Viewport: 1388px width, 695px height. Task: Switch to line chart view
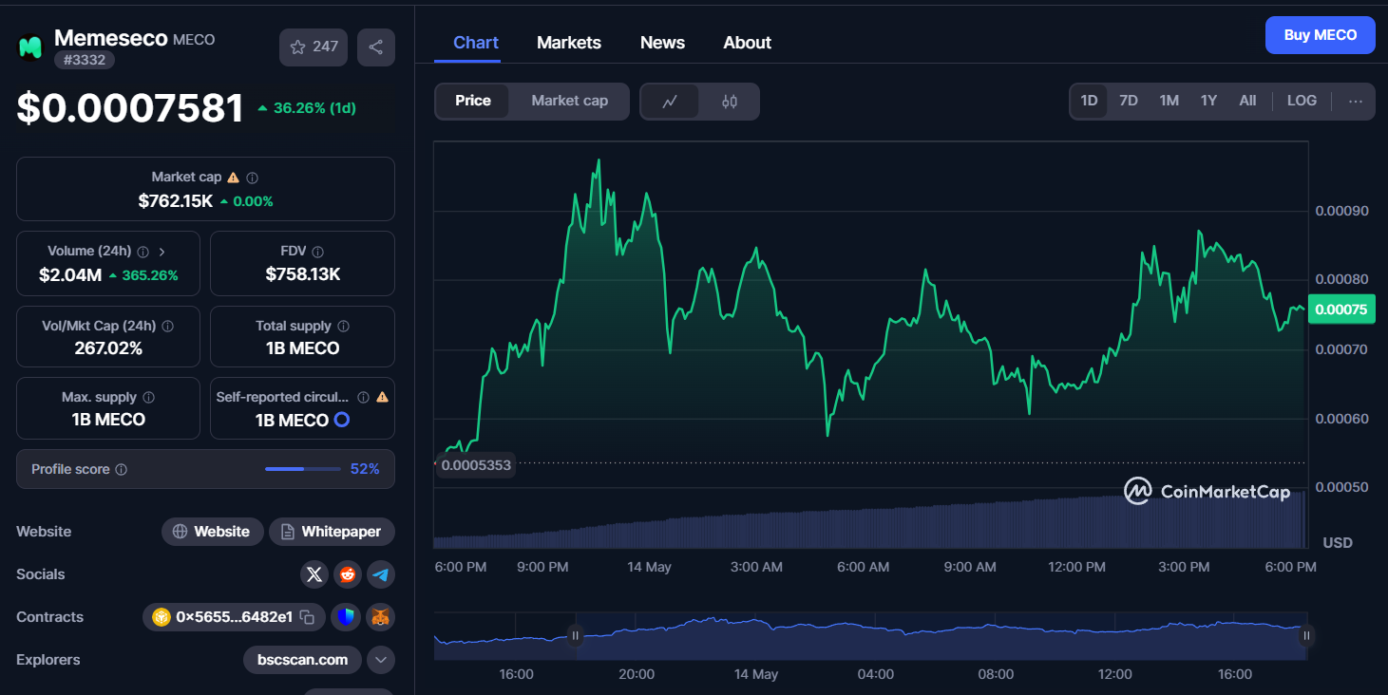tap(670, 102)
